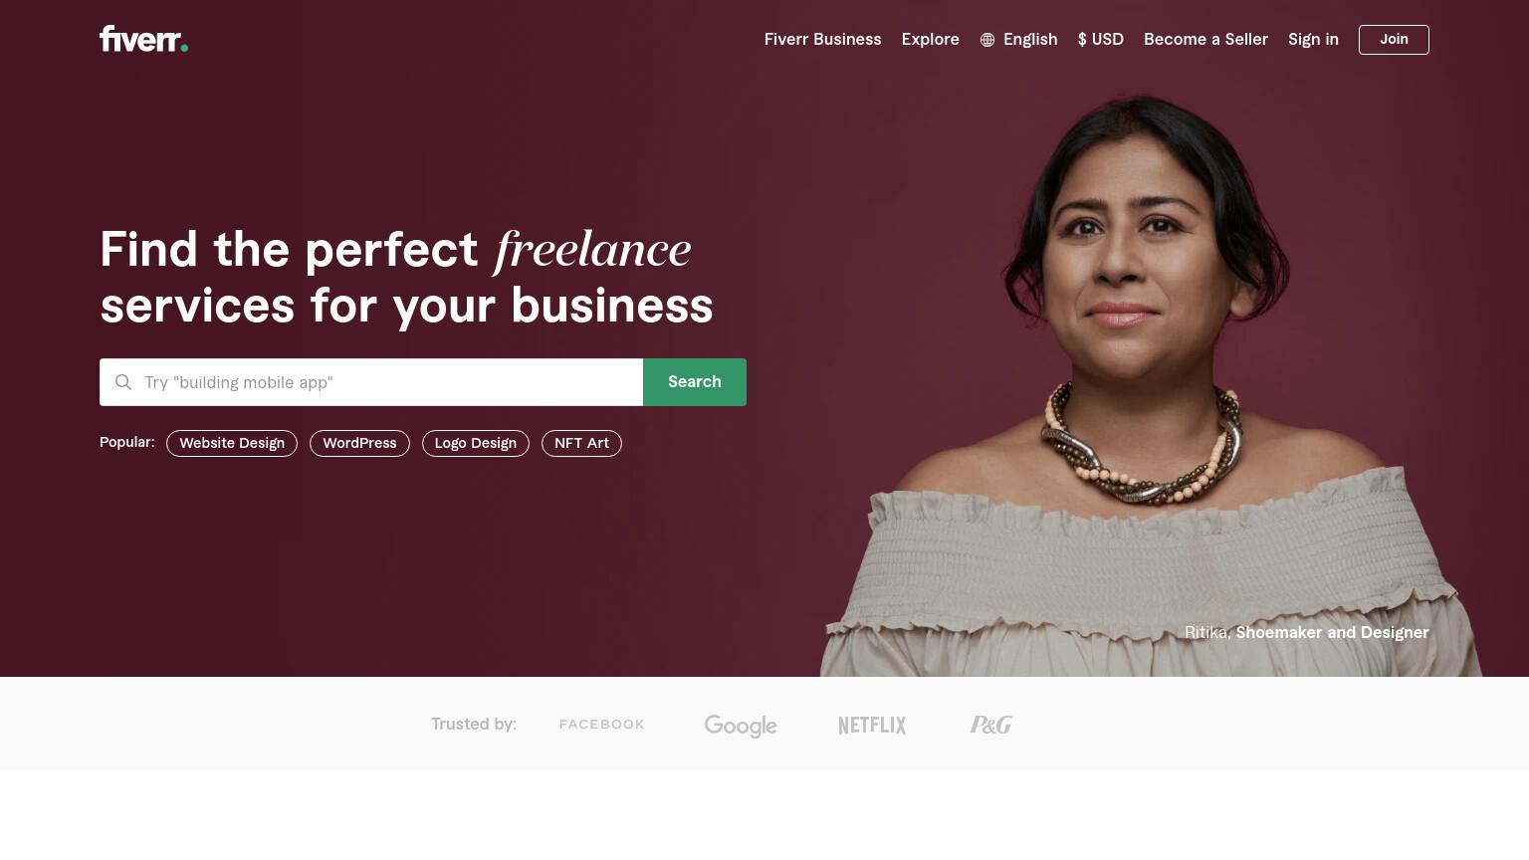
Task: Click the Facebook logo
Action: click(602, 725)
